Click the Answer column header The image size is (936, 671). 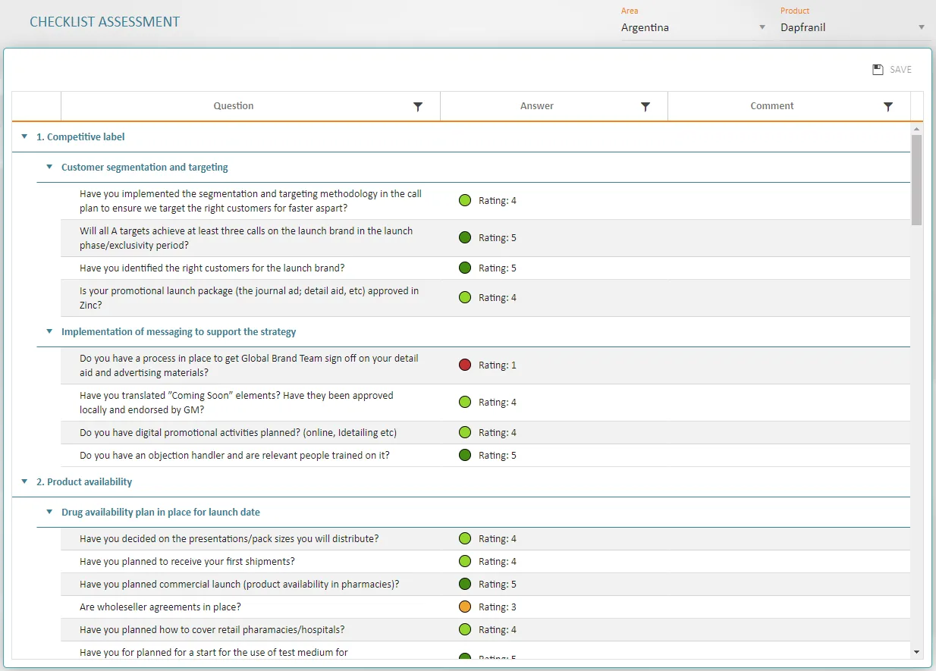tap(537, 106)
